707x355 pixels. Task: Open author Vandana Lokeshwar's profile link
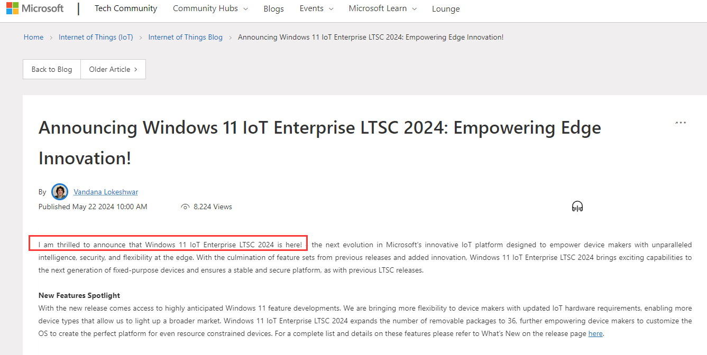tap(106, 192)
